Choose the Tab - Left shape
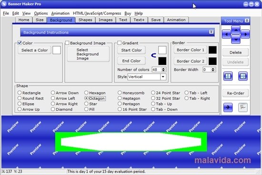 pos(186,93)
